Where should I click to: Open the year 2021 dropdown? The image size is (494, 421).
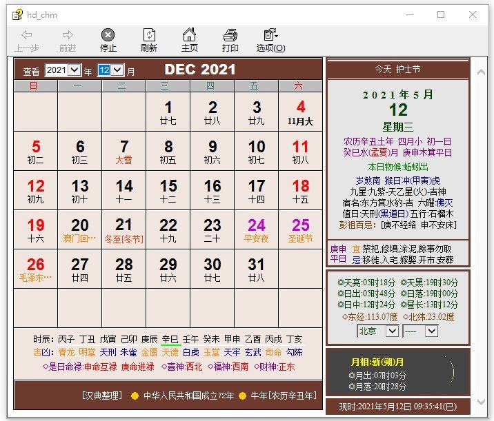pyautogui.click(x=75, y=70)
